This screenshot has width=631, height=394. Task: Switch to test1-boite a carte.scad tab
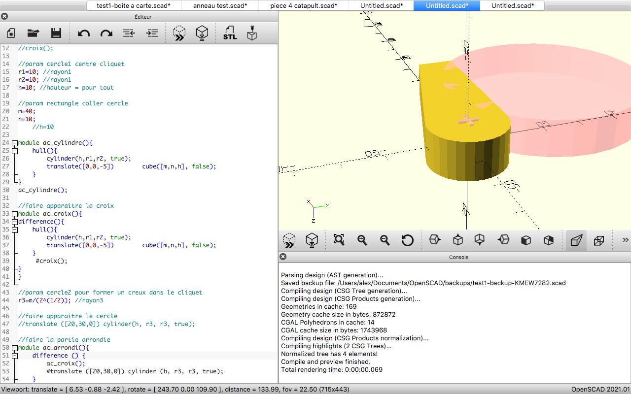[x=134, y=5]
